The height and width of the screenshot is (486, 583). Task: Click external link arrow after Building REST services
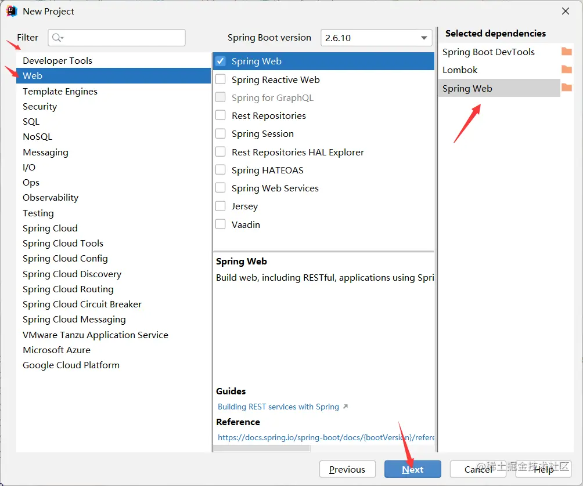click(x=346, y=407)
